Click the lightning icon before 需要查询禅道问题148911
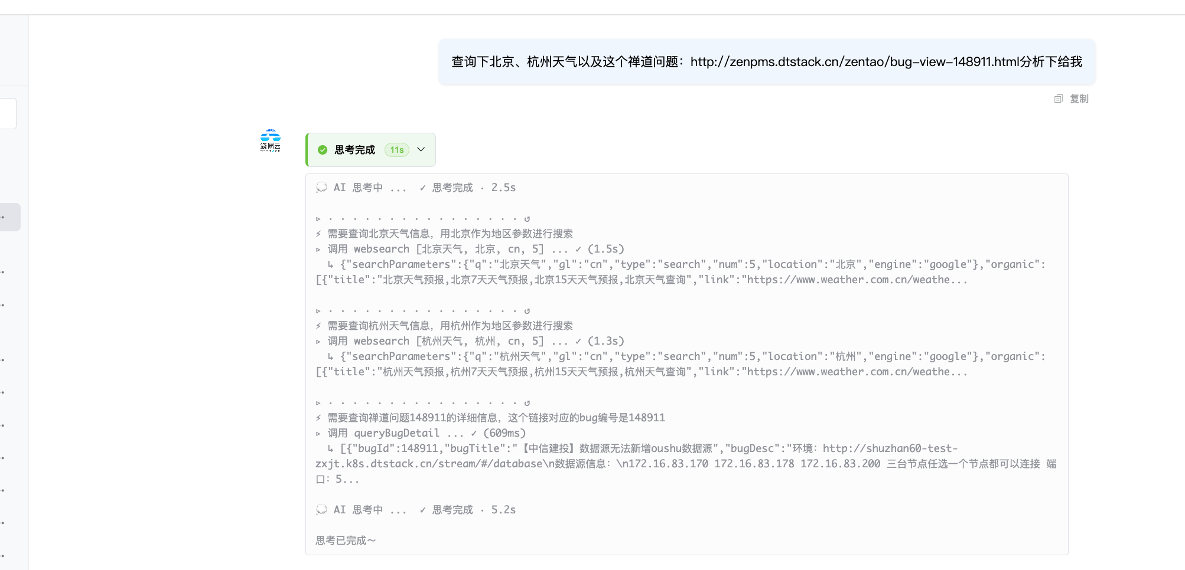This screenshot has height=570, width=1185. [318, 418]
